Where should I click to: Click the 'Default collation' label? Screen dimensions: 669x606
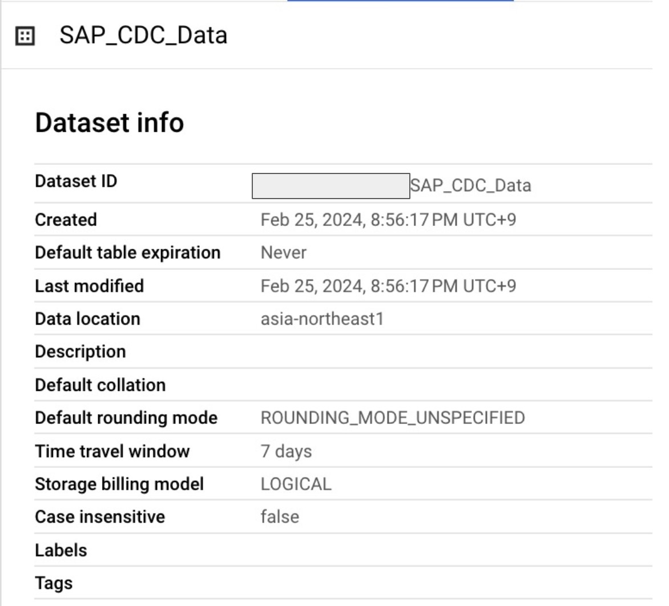[100, 385]
